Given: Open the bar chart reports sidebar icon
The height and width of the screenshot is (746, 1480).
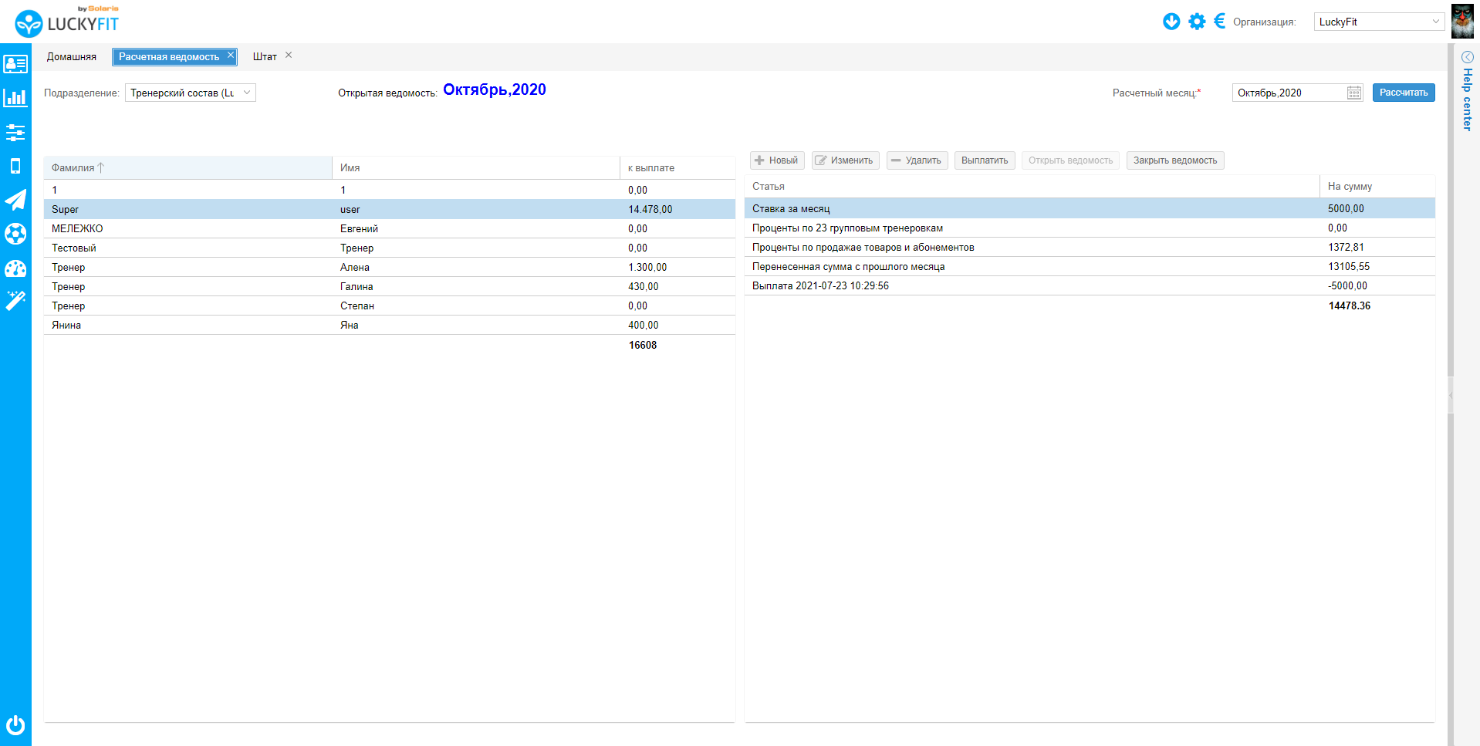Looking at the screenshot, I should click(x=15, y=98).
